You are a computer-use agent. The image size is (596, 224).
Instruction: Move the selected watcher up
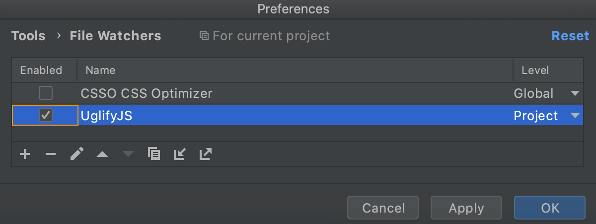(x=102, y=154)
